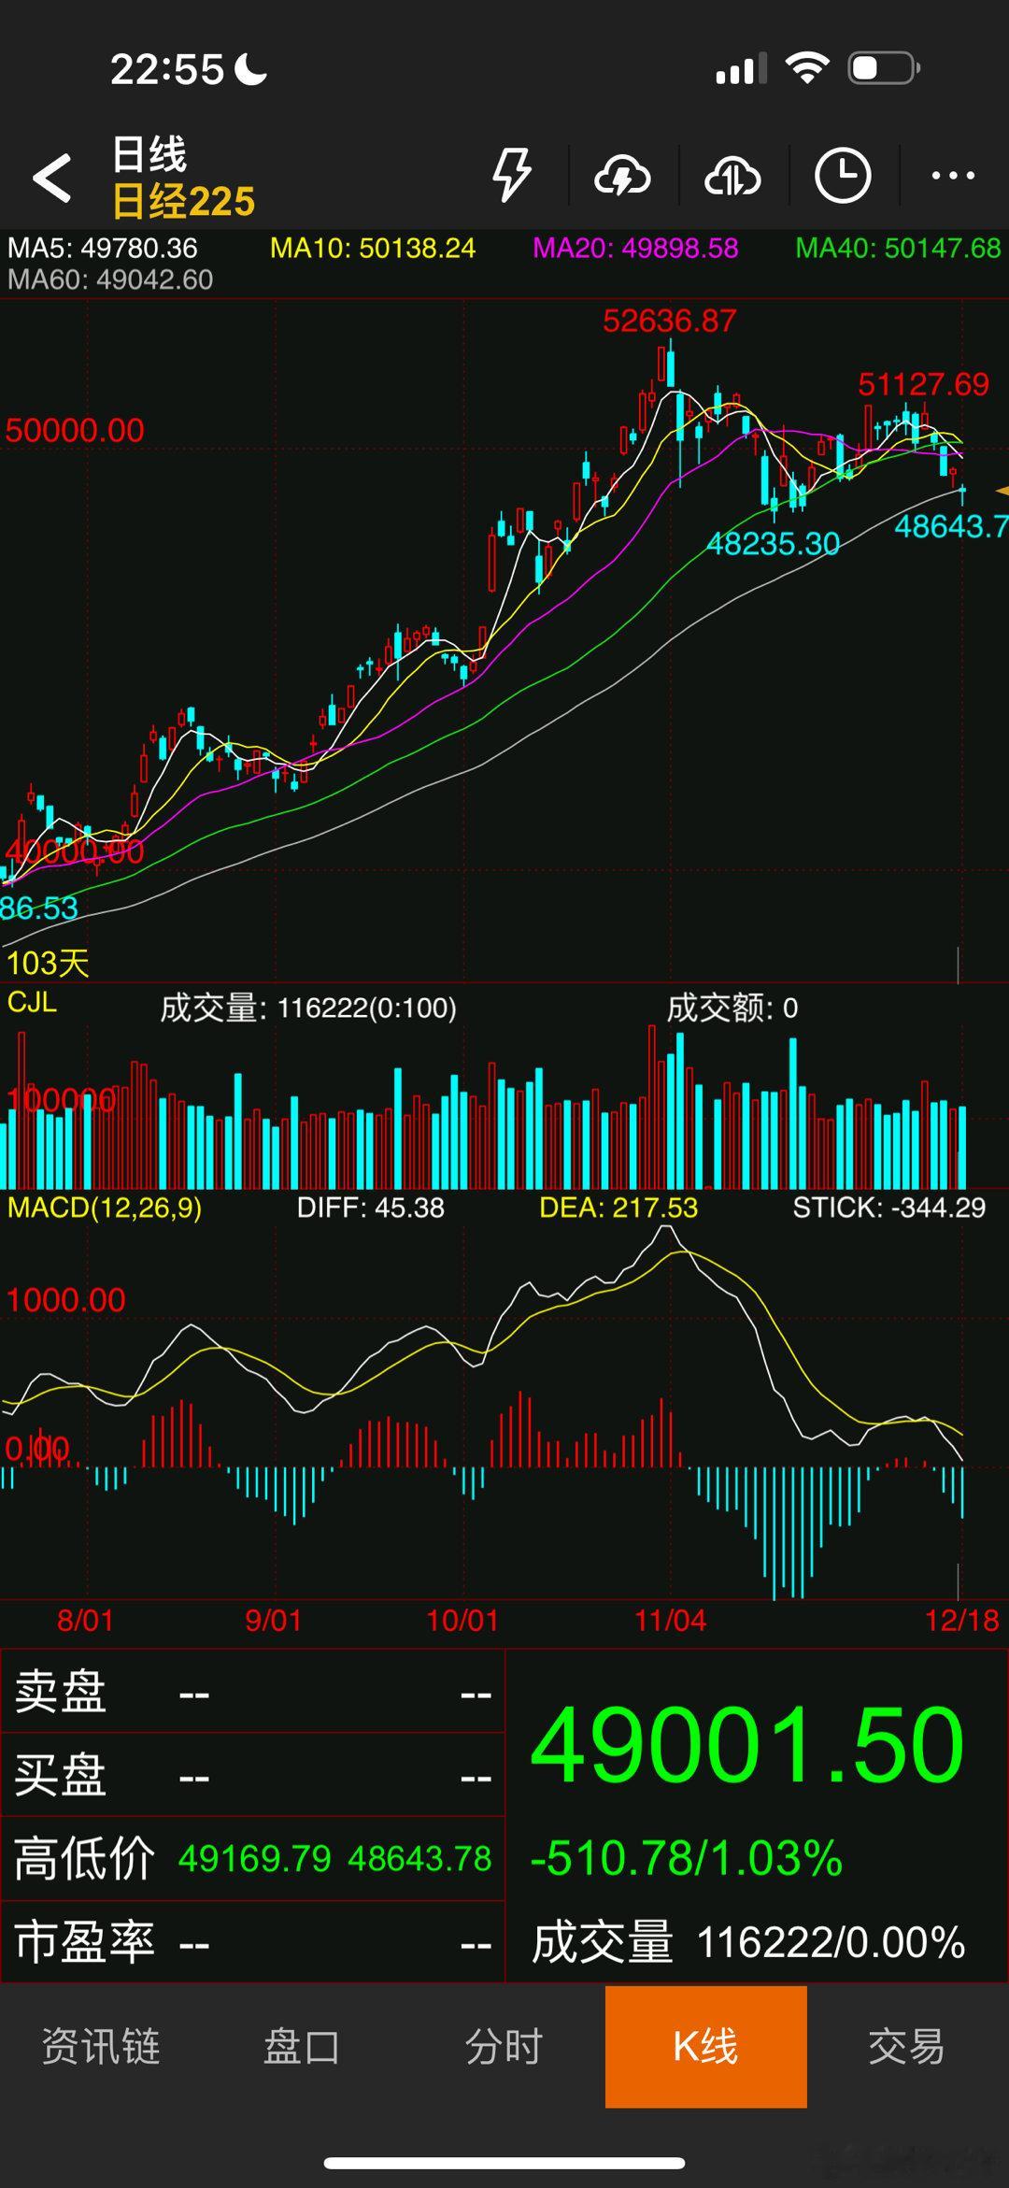Tap the 成交量 116222/0.00% summary

(748, 1942)
